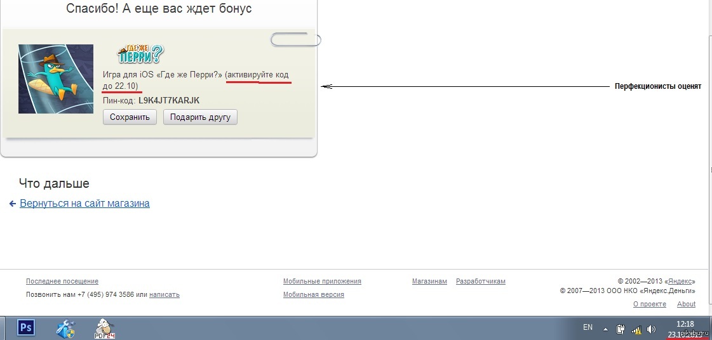
Task: Click the «написать» contact link
Action: click(x=165, y=294)
